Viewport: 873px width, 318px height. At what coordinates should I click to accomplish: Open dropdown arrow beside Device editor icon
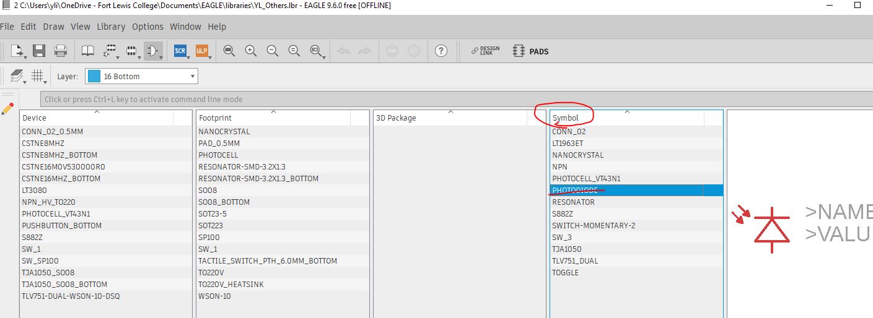tap(118, 58)
